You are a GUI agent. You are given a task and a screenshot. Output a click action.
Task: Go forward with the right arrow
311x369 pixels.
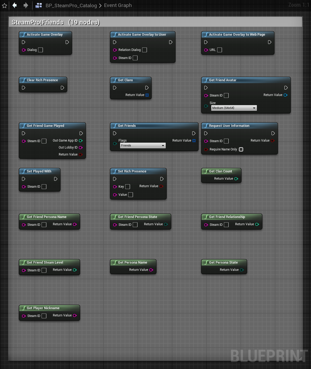click(26, 5)
